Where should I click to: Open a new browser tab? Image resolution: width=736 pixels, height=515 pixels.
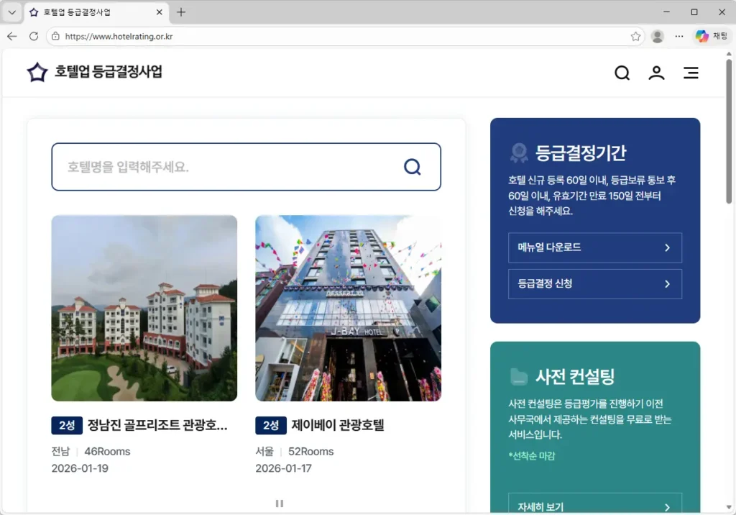(181, 12)
